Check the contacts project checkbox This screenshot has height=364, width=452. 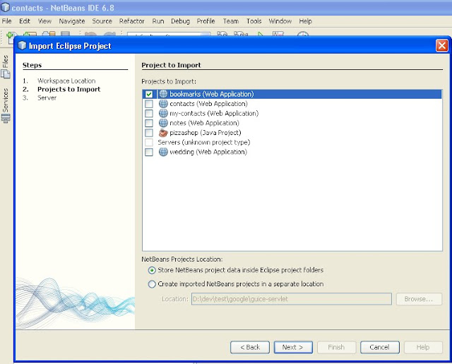tap(149, 104)
